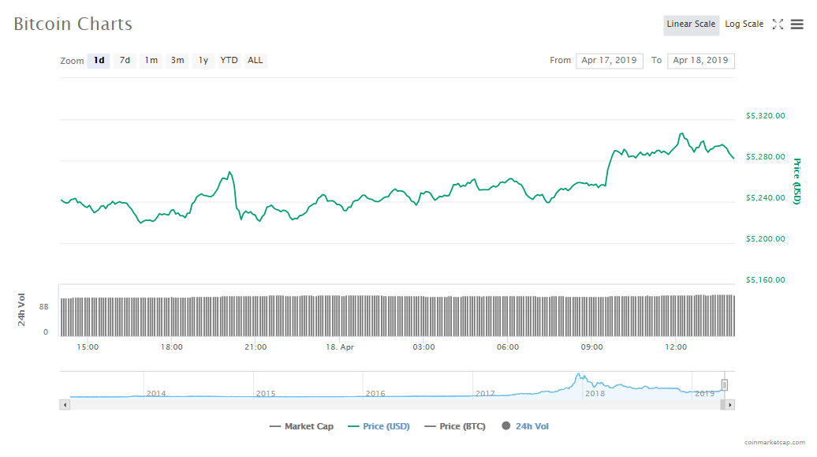Show ALL historical data
This screenshot has width=817, height=457.
pyautogui.click(x=256, y=61)
